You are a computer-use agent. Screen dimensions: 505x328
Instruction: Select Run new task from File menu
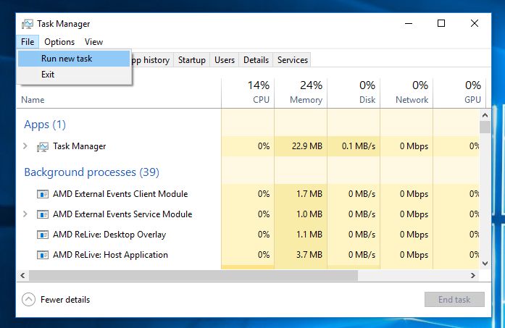click(67, 58)
